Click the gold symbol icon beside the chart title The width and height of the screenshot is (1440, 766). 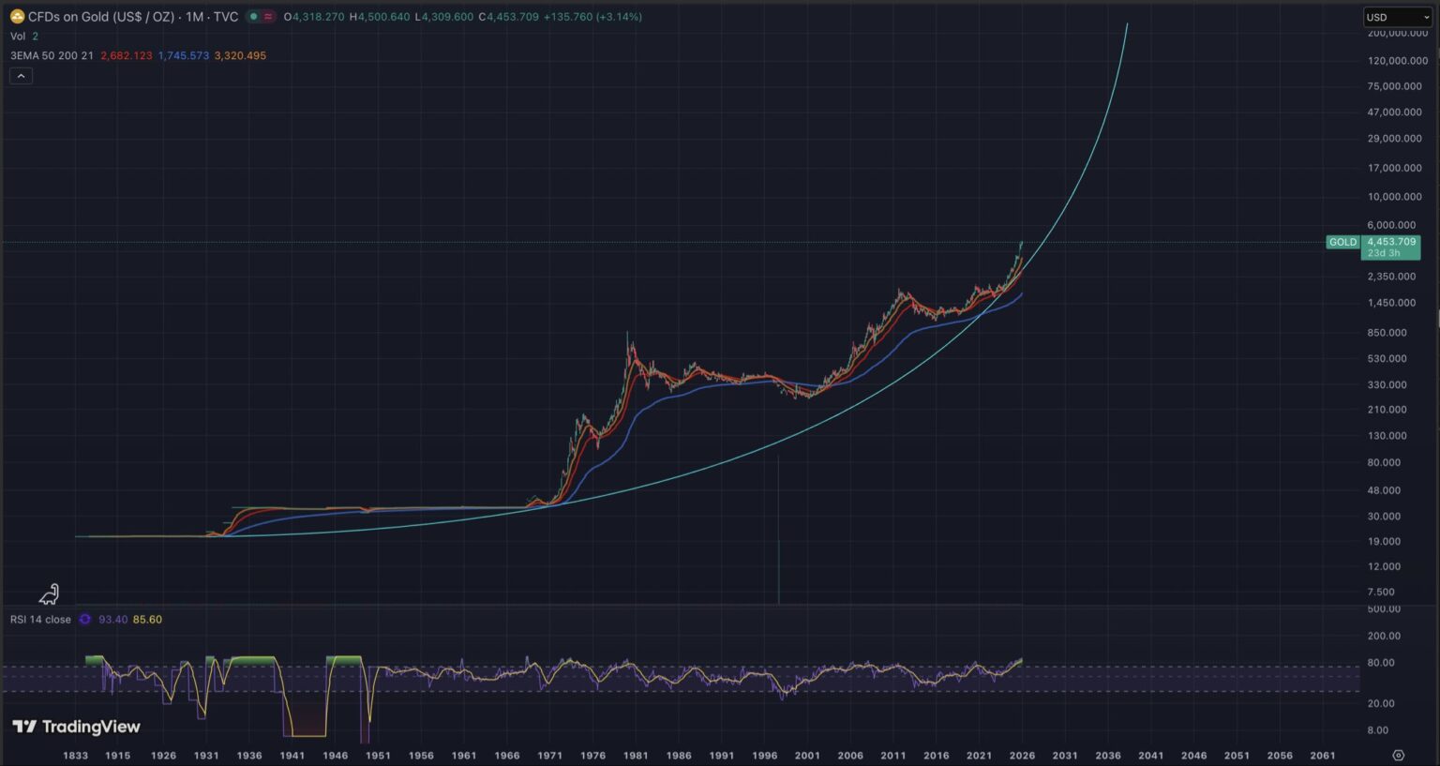[17, 17]
